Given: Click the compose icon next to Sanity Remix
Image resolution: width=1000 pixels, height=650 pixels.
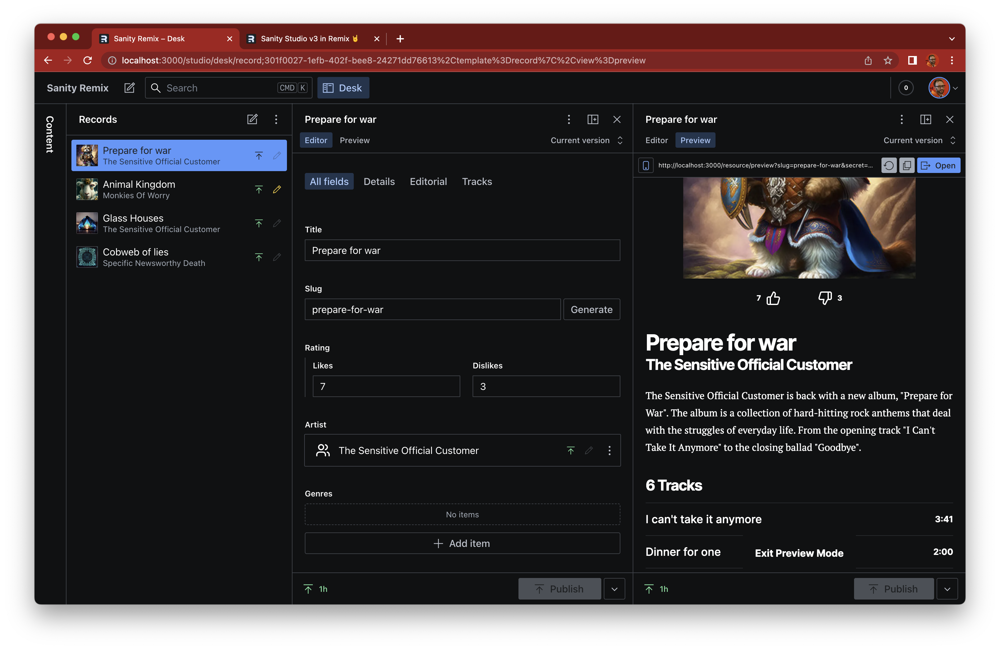Looking at the screenshot, I should 129,88.
